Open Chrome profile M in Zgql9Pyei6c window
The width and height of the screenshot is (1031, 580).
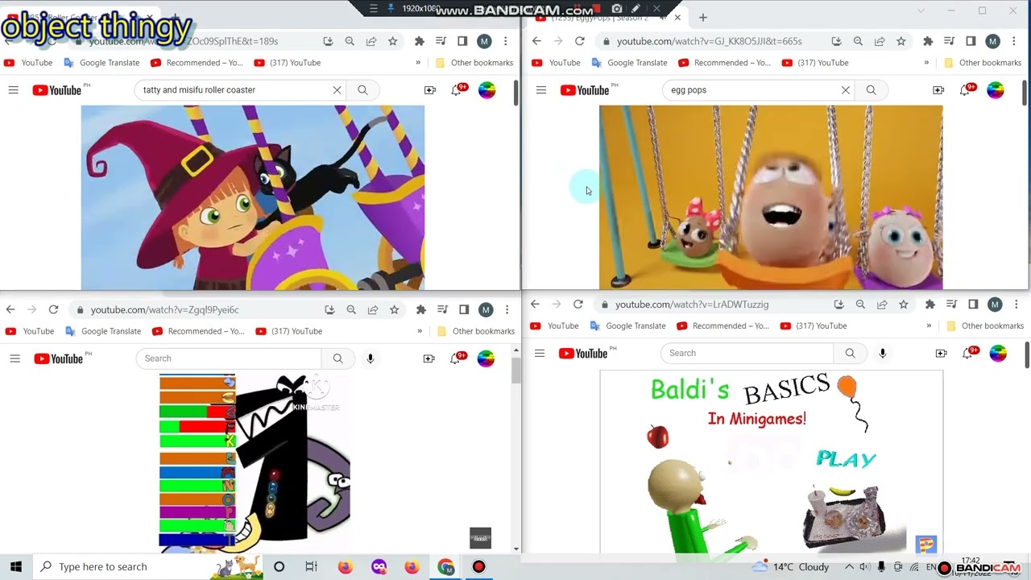(x=486, y=309)
